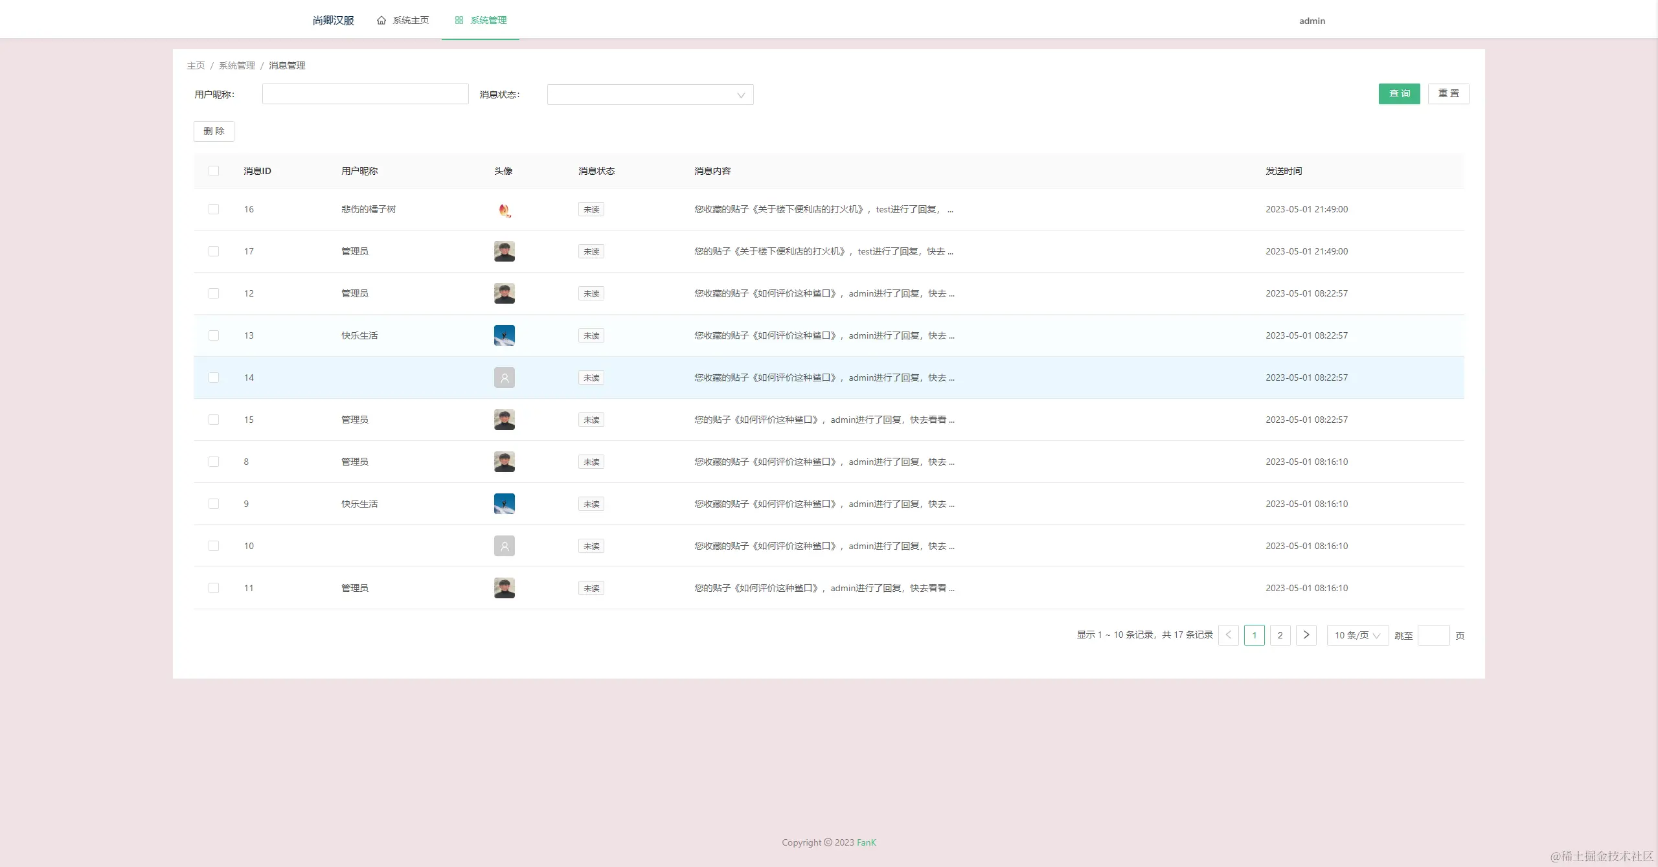This screenshot has height=867, width=1658.
Task: Go to page 2 of results
Action: point(1280,635)
